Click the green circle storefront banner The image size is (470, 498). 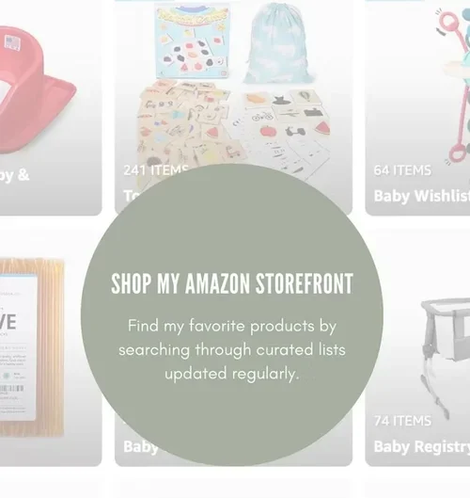[x=232, y=315]
